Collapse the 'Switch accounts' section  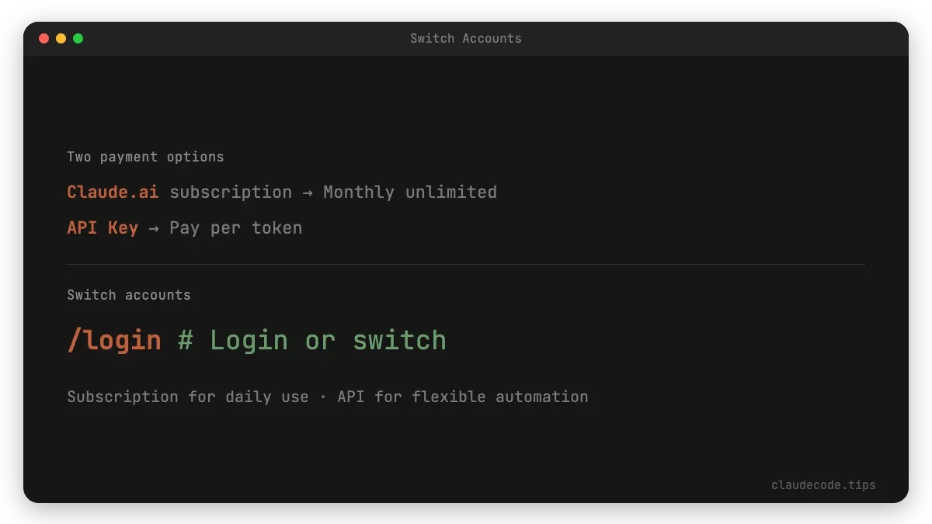pyautogui.click(x=129, y=295)
